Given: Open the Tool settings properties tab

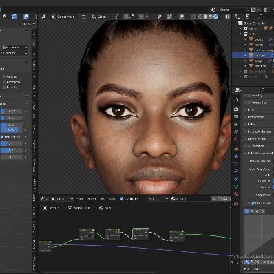Looking at the screenshot, I should click(236, 100).
